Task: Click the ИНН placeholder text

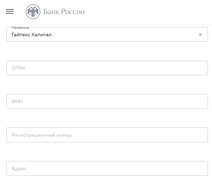Action: click(17, 101)
